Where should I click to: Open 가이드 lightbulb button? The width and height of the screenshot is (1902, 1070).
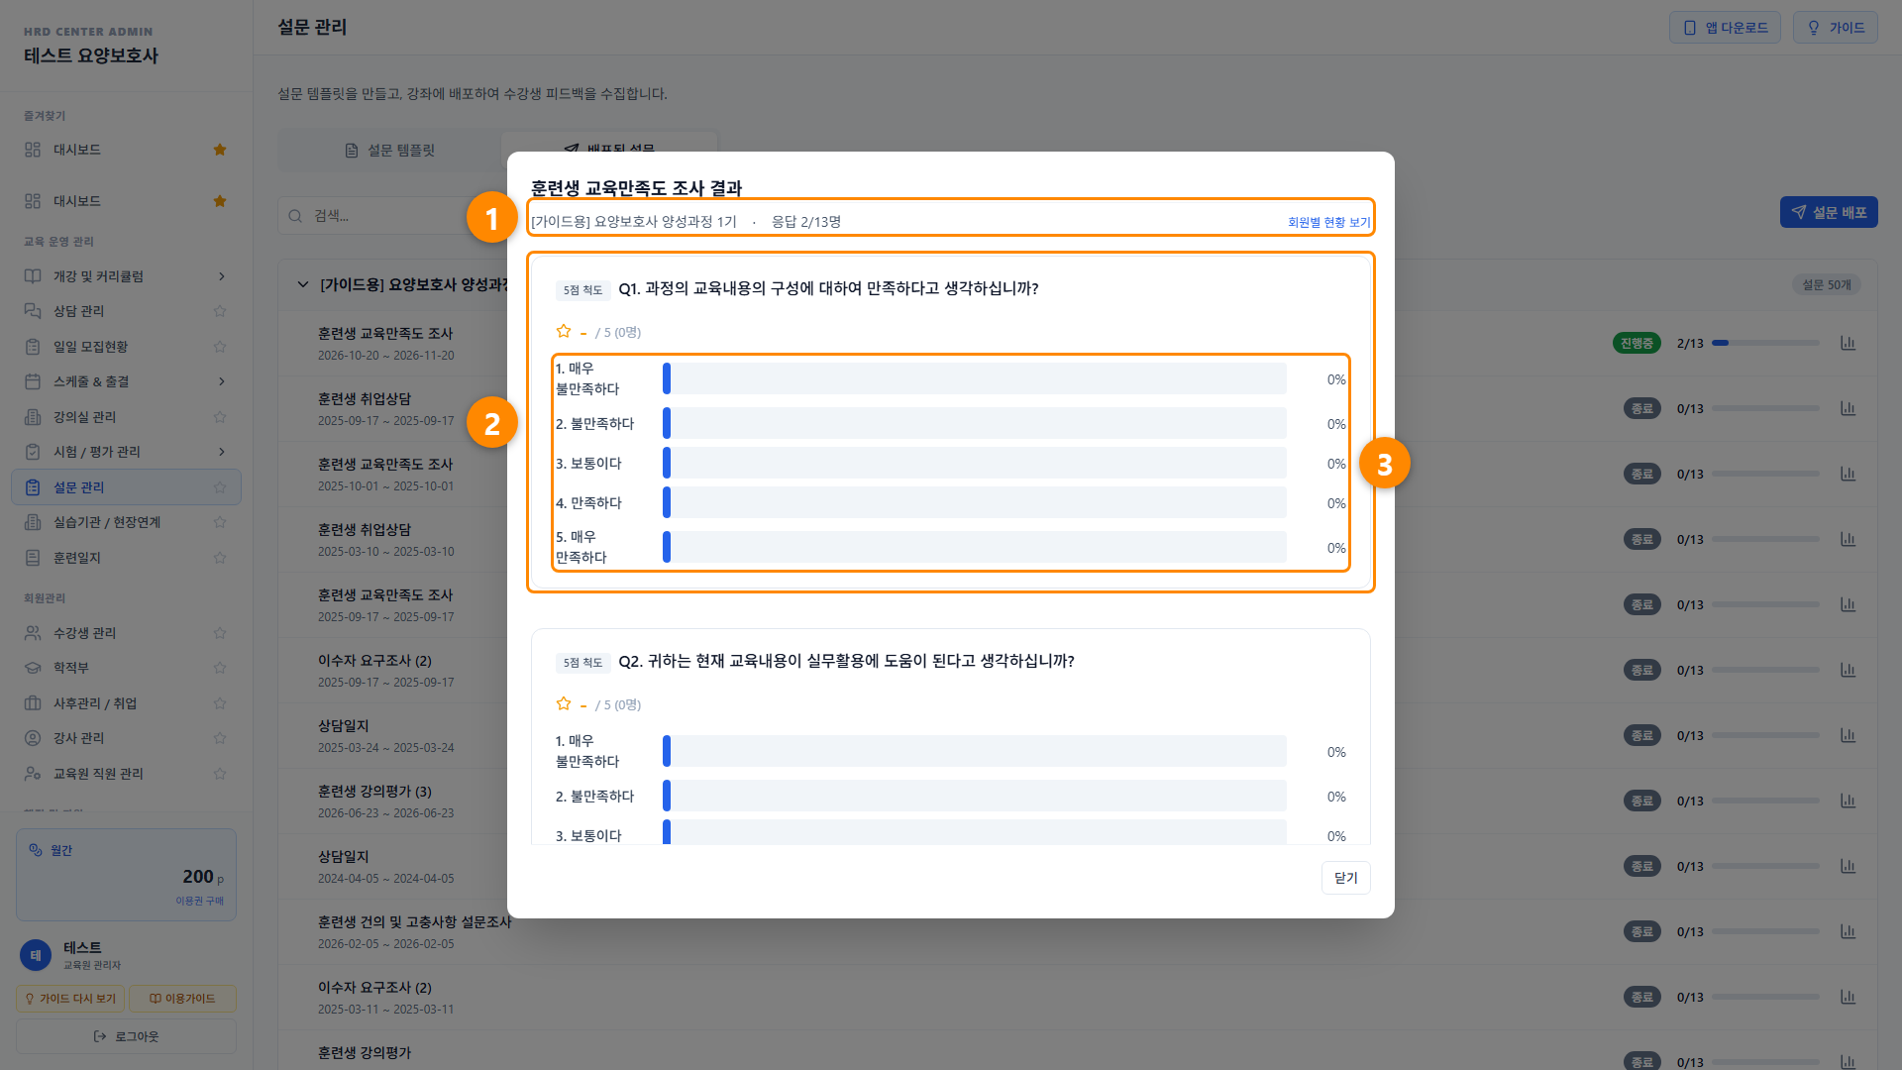click(1835, 28)
